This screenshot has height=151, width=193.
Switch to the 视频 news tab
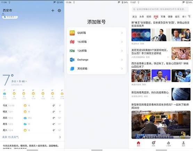[x=149, y=17]
